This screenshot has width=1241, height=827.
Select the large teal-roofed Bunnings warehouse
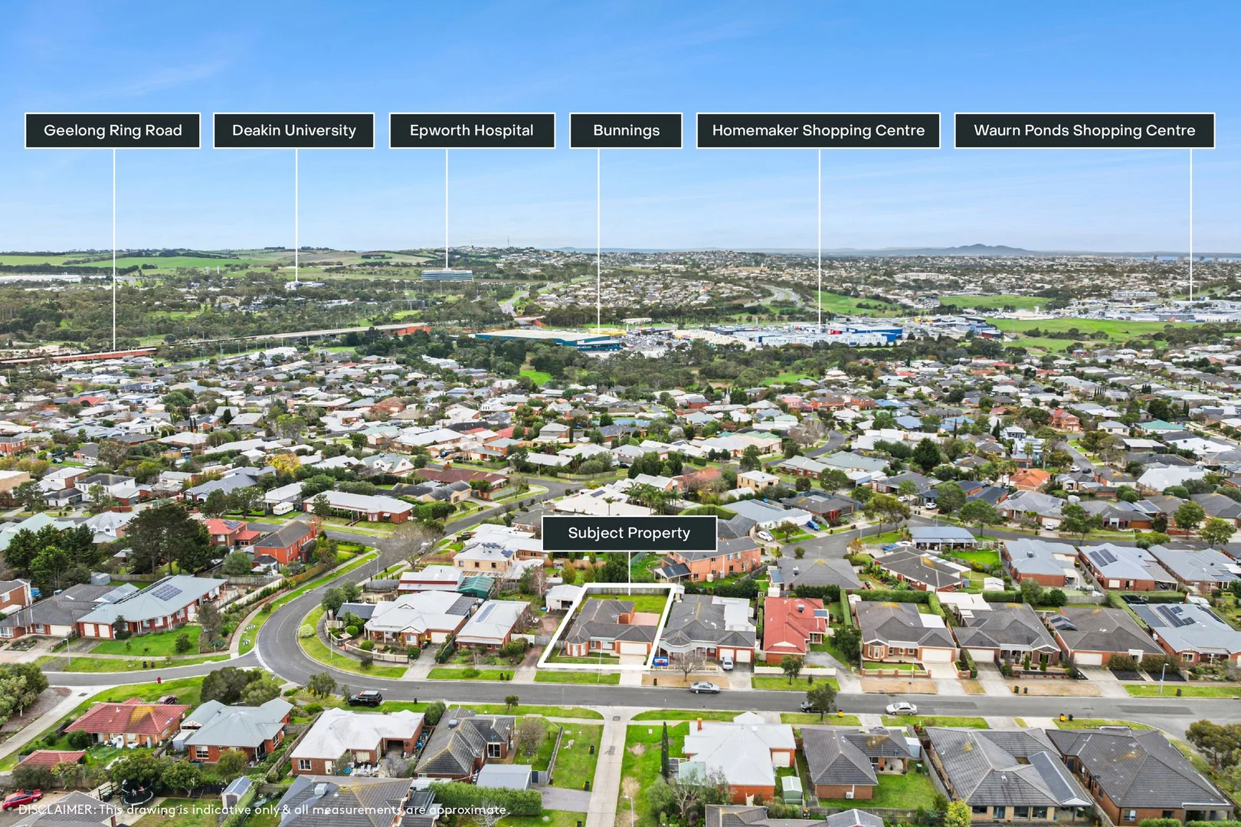coord(548,338)
